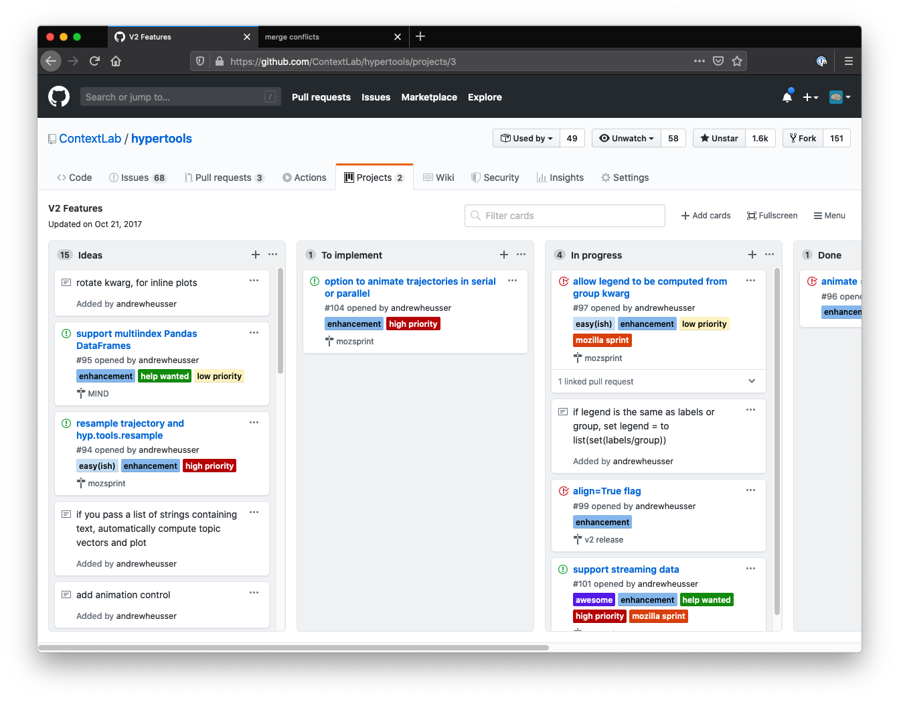Viewport: 899px width, 702px height.
Task: Expand the Used by dropdown
Action: click(x=527, y=139)
